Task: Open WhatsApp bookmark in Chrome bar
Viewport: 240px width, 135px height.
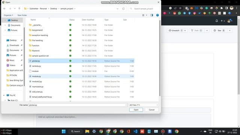Action: point(179,13)
